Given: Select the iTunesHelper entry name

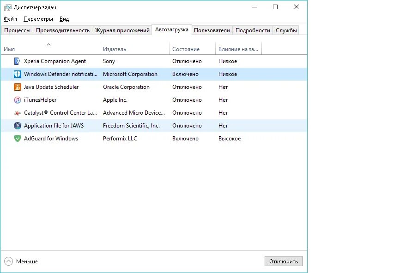Looking at the screenshot, I should (x=40, y=100).
